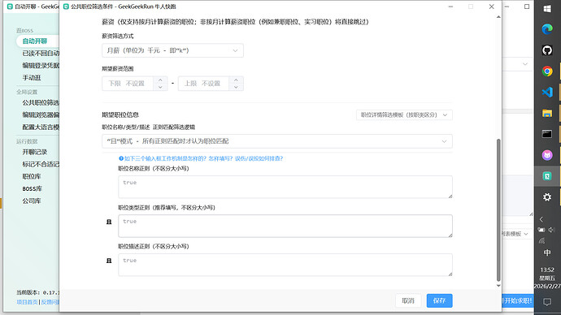Viewport: 561px width, 315px height.
Task: Click the icon beside 职位描述正则 field
Action: click(109, 261)
